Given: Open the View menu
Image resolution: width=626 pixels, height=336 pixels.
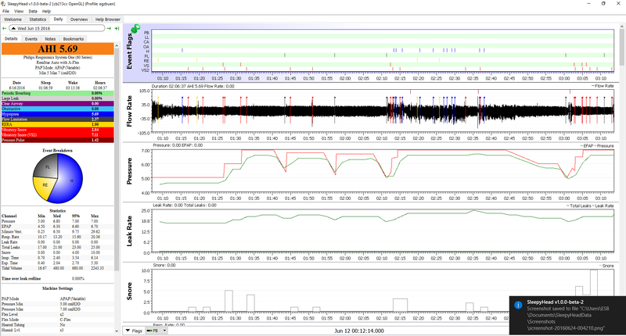Looking at the screenshot, I should 19,12.
